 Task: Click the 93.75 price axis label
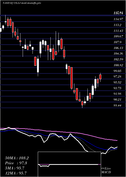117,88
